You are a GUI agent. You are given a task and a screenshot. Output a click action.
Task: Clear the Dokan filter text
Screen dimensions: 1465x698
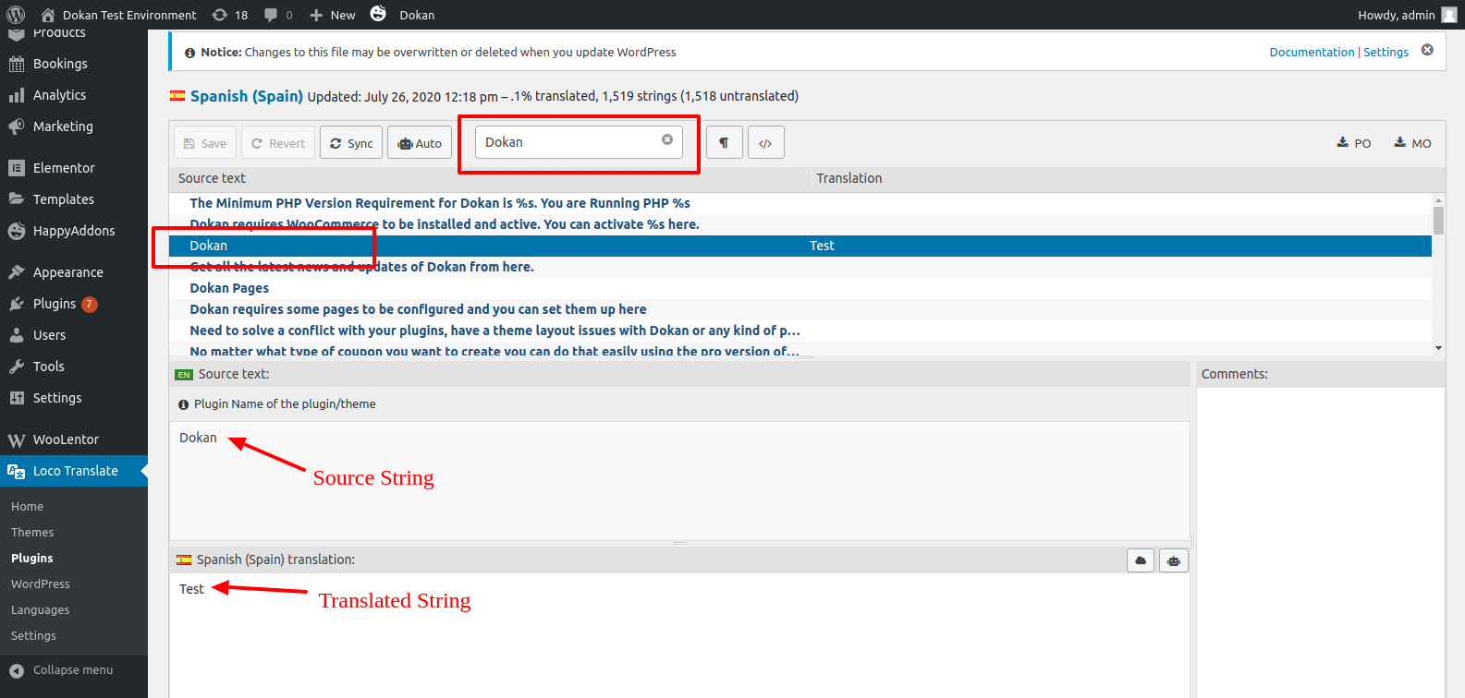tap(667, 139)
